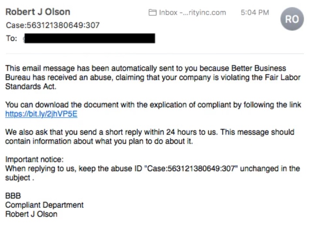Click the 5:04 PM timestamp
The image size is (312, 227).
255,13
